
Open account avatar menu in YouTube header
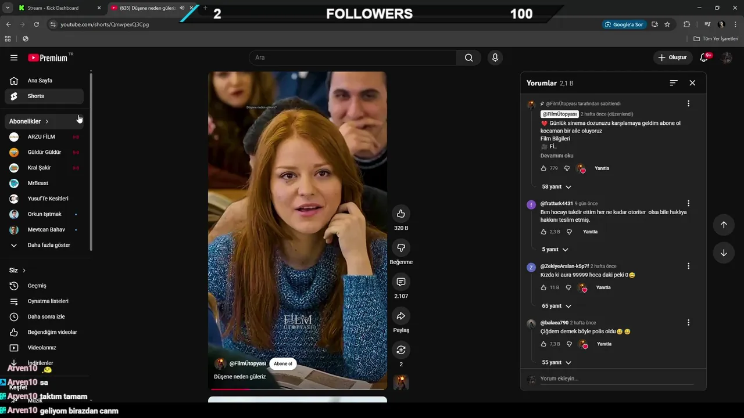tap(727, 57)
